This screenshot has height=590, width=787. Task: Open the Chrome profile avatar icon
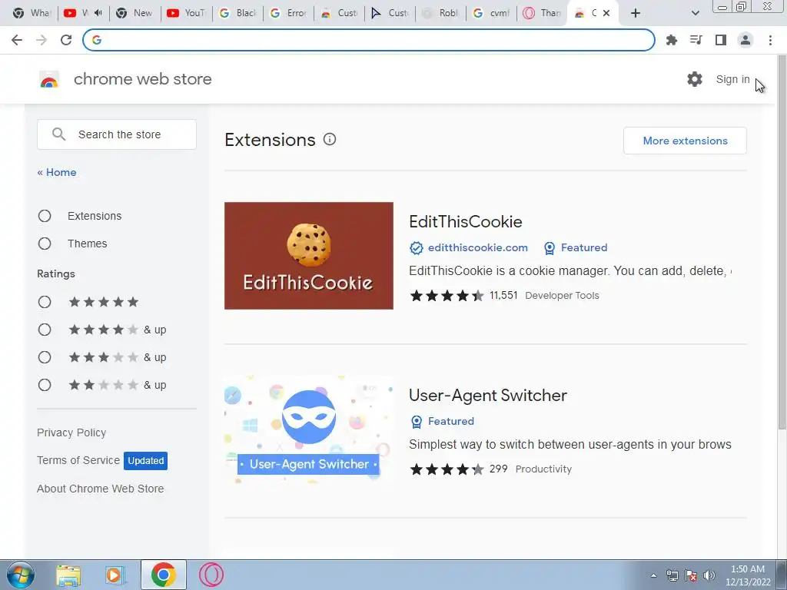745,40
